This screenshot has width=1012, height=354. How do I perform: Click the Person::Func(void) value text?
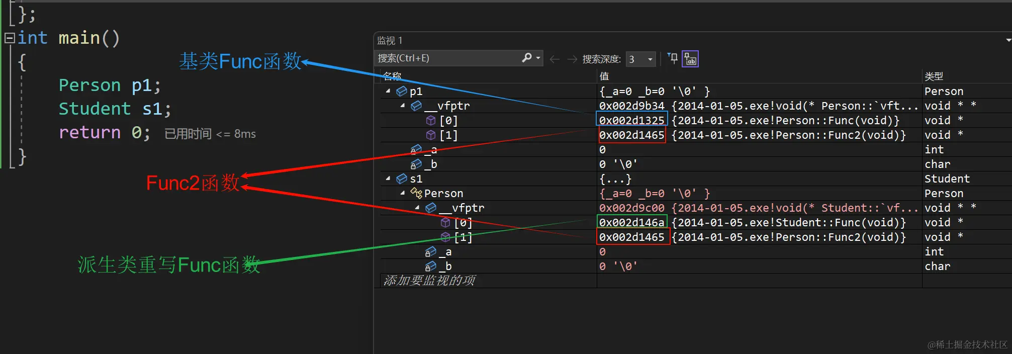click(785, 120)
